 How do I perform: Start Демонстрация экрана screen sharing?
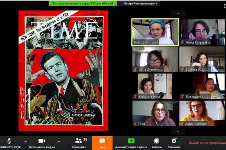[131, 143]
